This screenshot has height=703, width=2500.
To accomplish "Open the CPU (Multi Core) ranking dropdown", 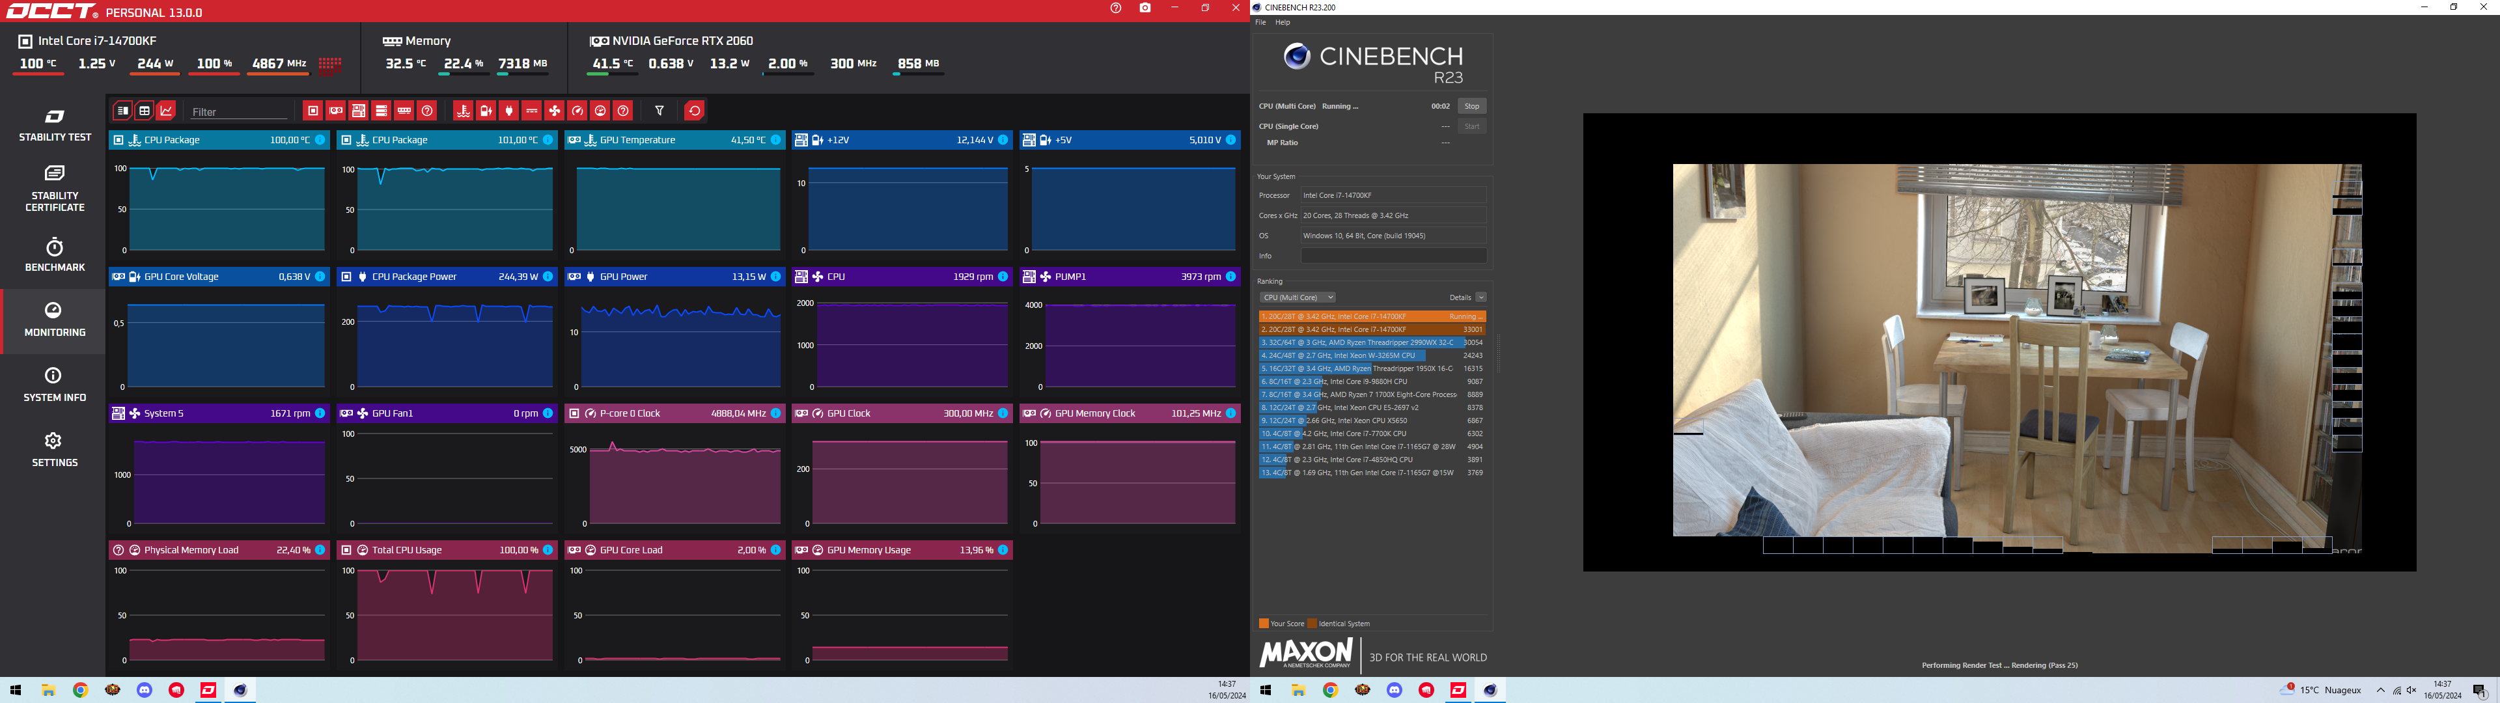I will [1298, 297].
